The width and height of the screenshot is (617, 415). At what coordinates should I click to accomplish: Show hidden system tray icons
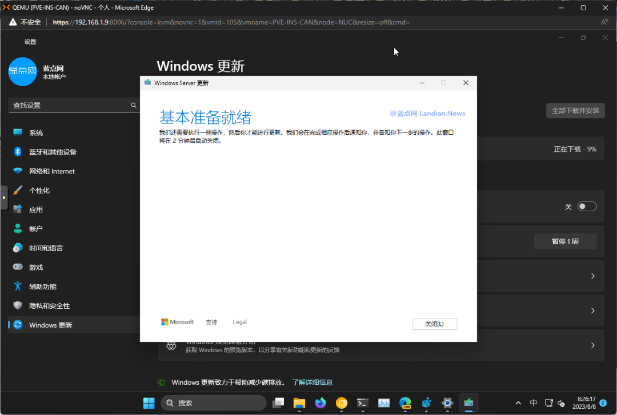518,403
